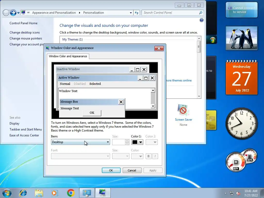264x198 pixels.
Task: Open the Start menu orb
Action: pos(7,193)
